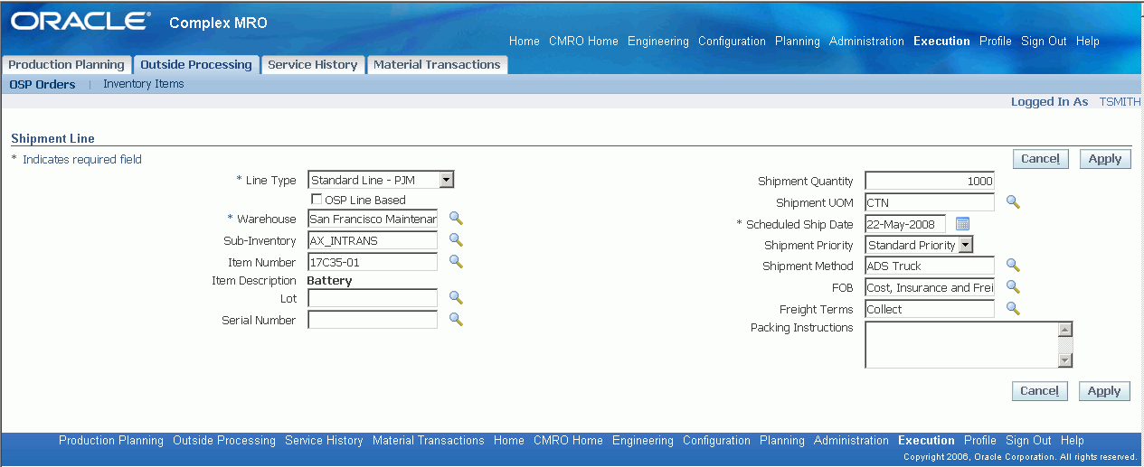Open the Administration link in the top navigation

coord(866,41)
